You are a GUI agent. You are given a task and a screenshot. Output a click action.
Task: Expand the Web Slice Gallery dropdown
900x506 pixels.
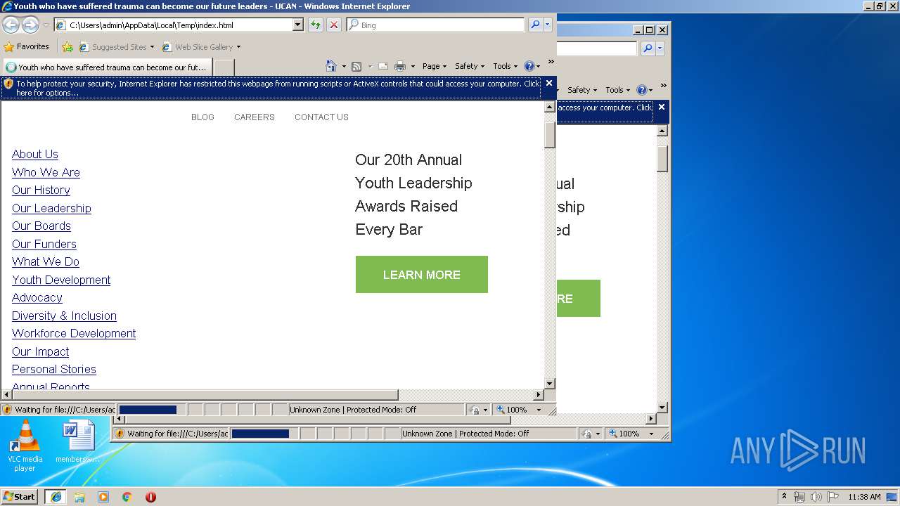click(238, 47)
